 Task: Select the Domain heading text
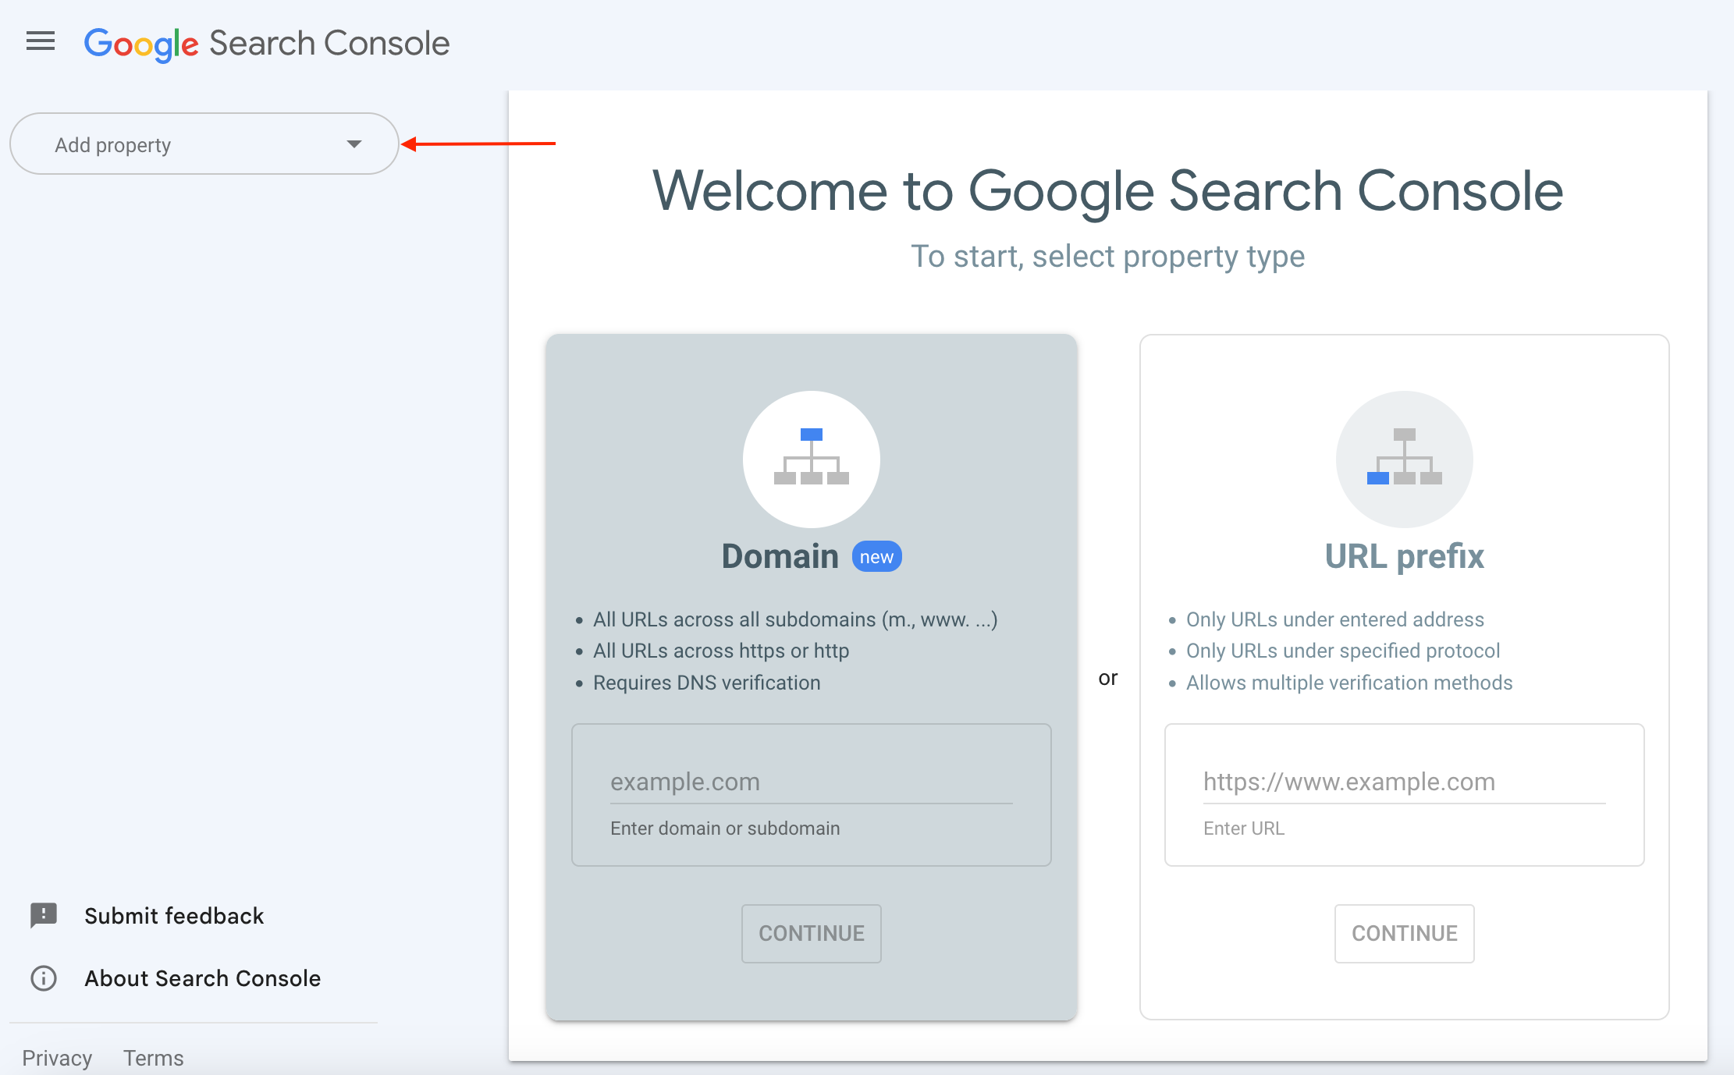click(x=780, y=557)
